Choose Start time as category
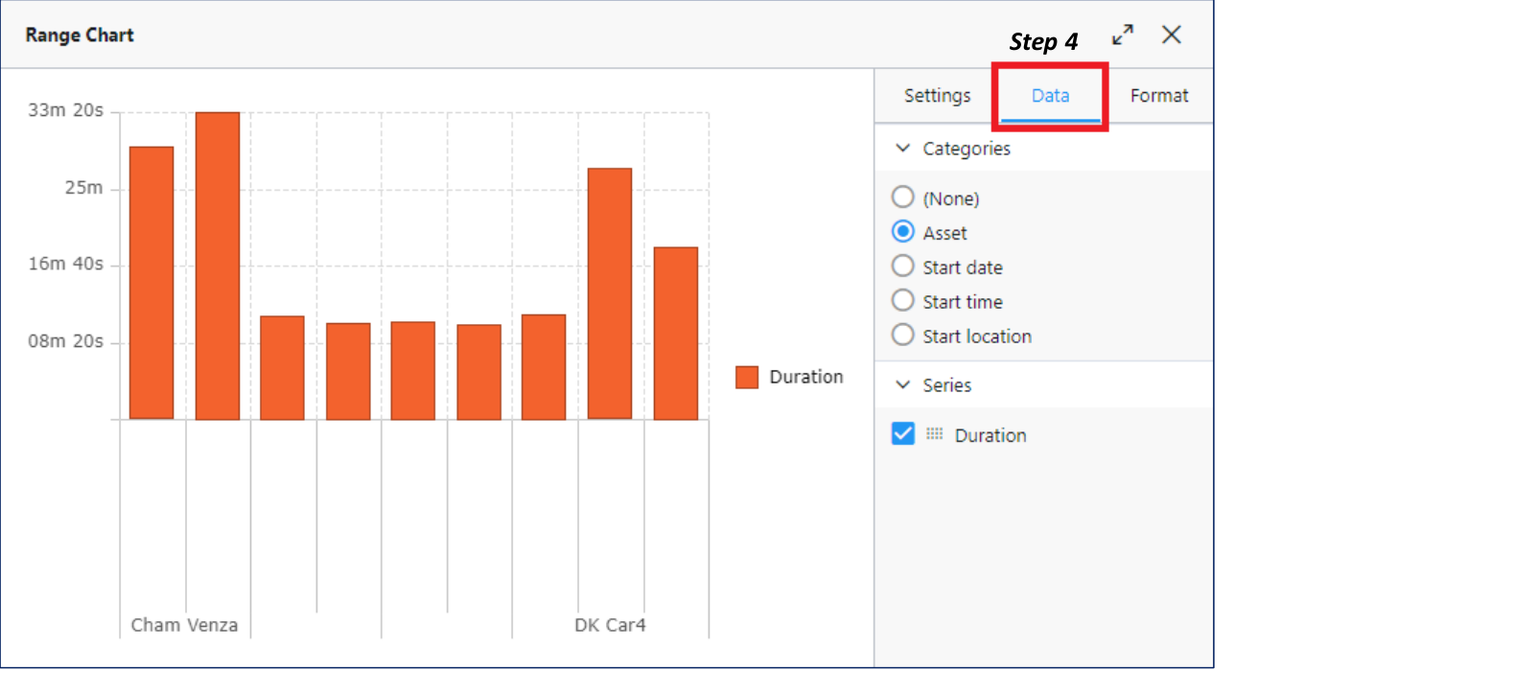1514x673 pixels. click(902, 301)
